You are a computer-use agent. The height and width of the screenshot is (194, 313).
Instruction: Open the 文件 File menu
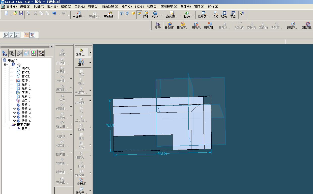click(x=11, y=7)
